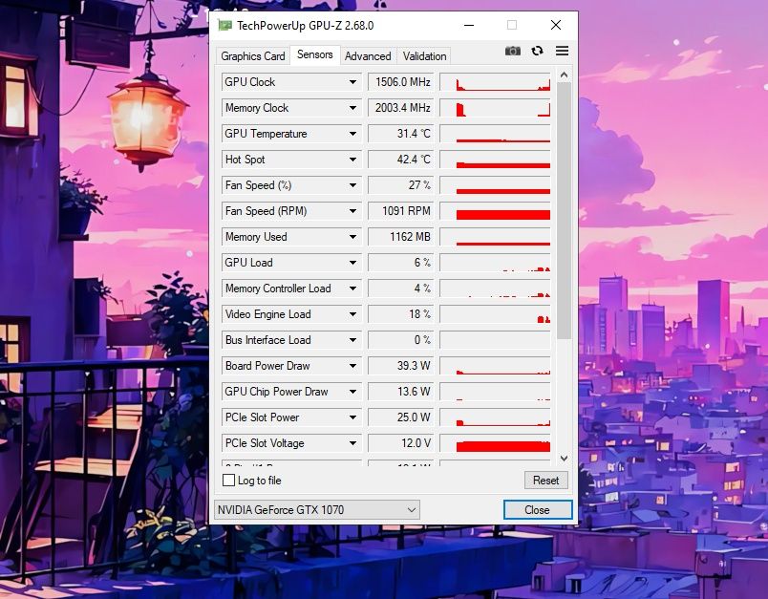Click the GPU Clock history graph
The width and height of the screenshot is (768, 599).
(495, 82)
